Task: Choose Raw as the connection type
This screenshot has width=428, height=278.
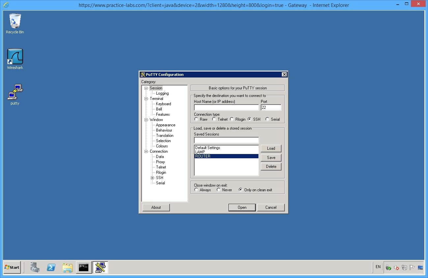Action: (x=197, y=119)
